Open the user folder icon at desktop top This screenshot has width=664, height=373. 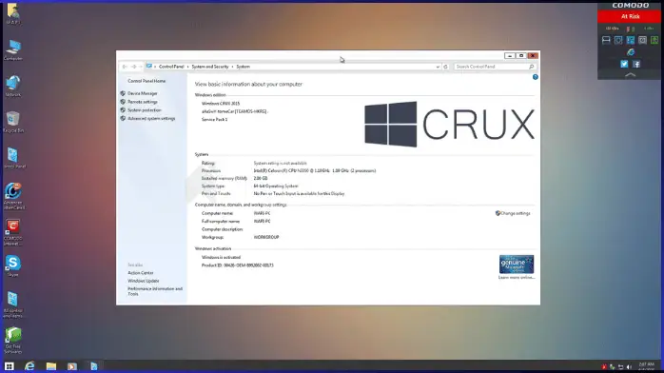point(13,13)
